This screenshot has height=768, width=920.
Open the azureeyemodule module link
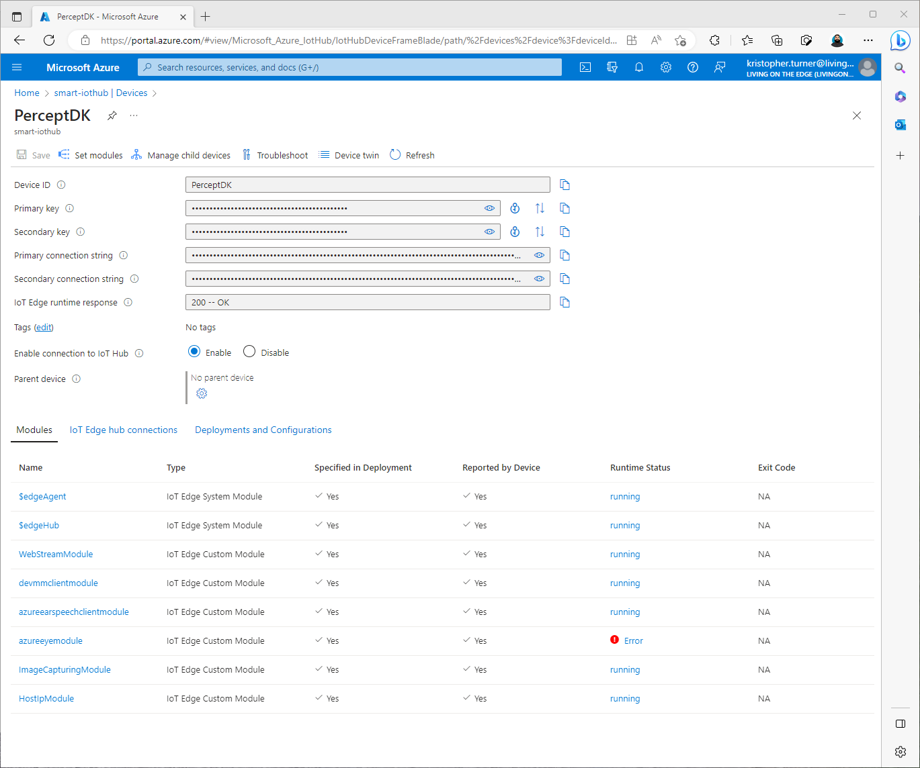tap(50, 640)
